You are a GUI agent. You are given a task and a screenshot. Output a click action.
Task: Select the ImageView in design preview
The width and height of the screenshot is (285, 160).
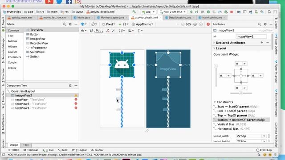[x=122, y=65]
